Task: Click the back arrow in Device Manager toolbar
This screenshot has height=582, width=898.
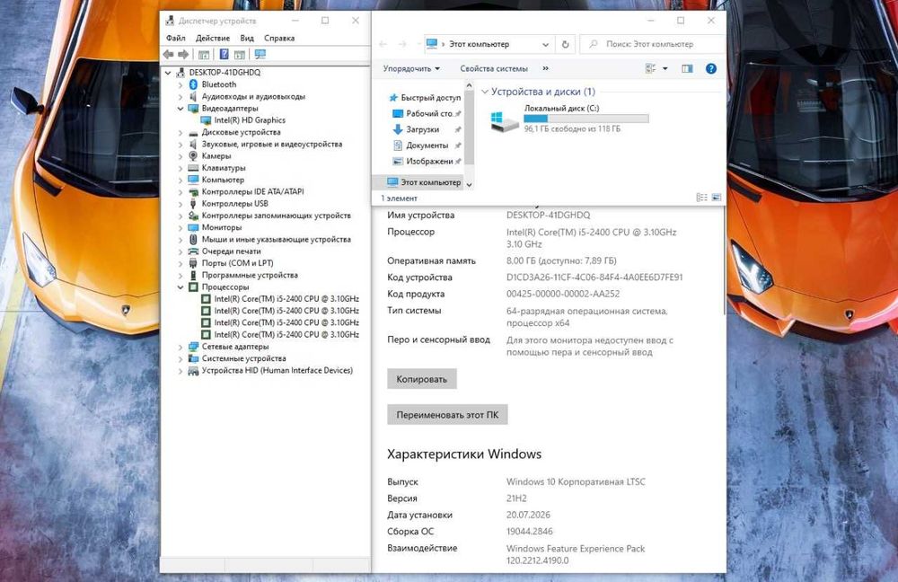Action: click(169, 55)
